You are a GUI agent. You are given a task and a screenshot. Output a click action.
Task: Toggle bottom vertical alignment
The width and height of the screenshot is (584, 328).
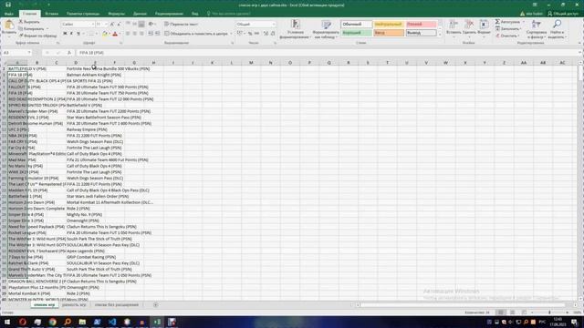coord(141,25)
